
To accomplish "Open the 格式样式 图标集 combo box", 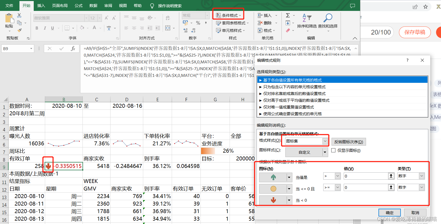I will (x=306, y=141).
